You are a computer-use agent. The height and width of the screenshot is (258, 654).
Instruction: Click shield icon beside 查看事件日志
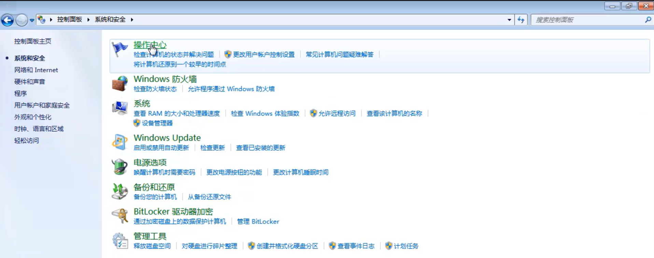(x=332, y=246)
